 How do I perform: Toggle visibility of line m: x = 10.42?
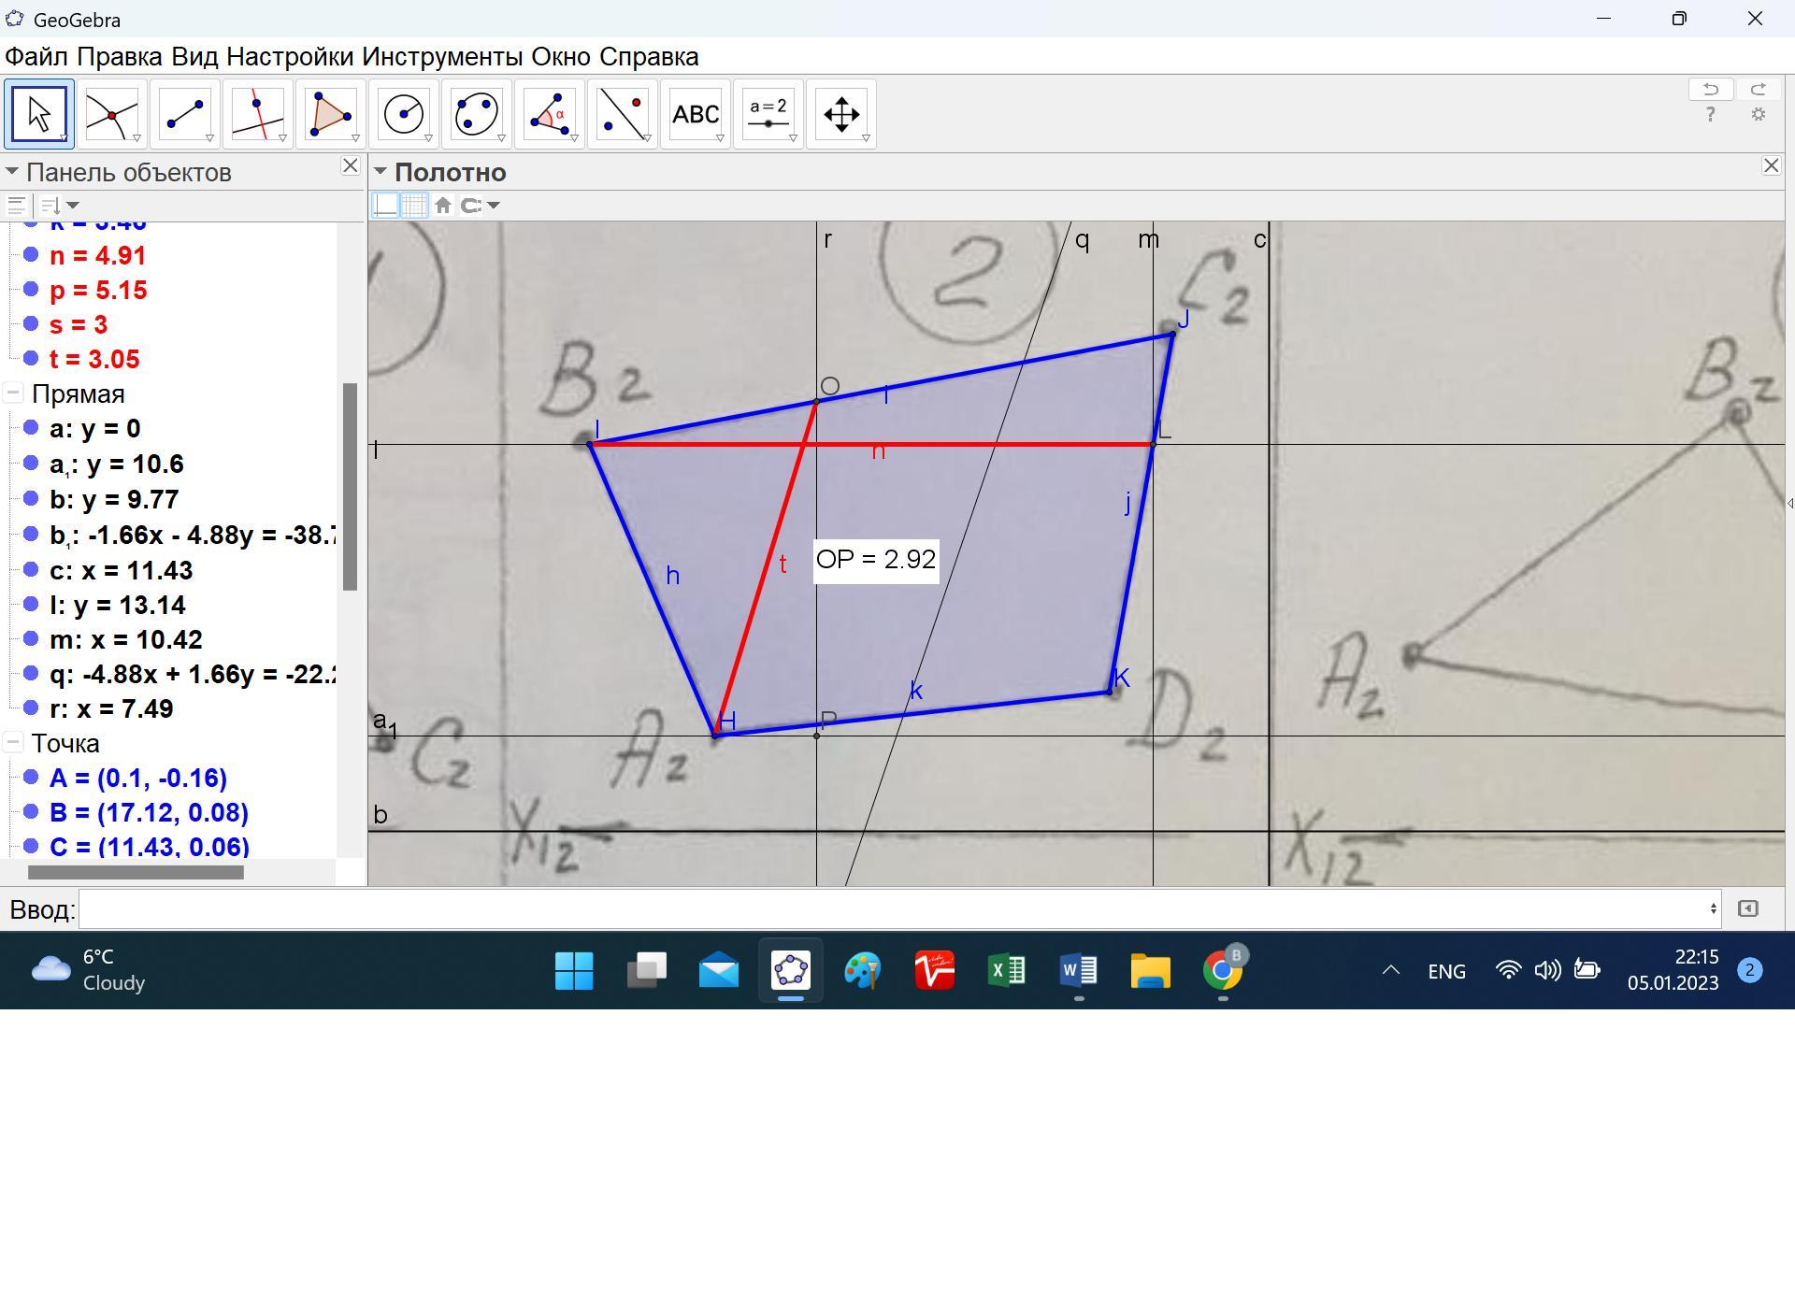[x=31, y=639]
